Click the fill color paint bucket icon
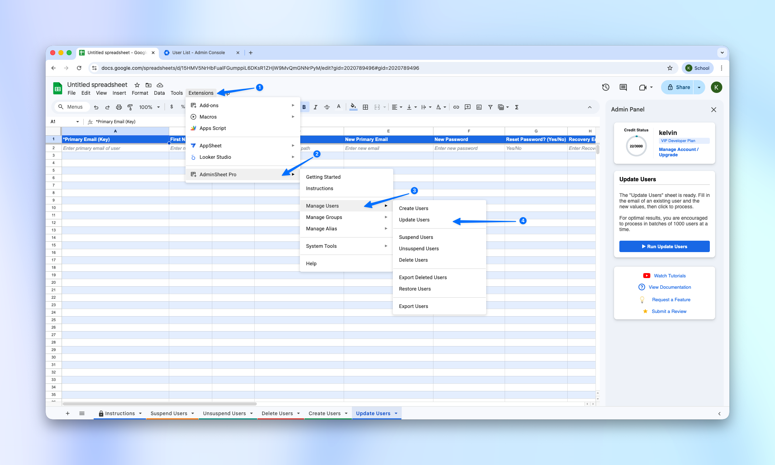Image resolution: width=775 pixels, height=465 pixels. [353, 107]
